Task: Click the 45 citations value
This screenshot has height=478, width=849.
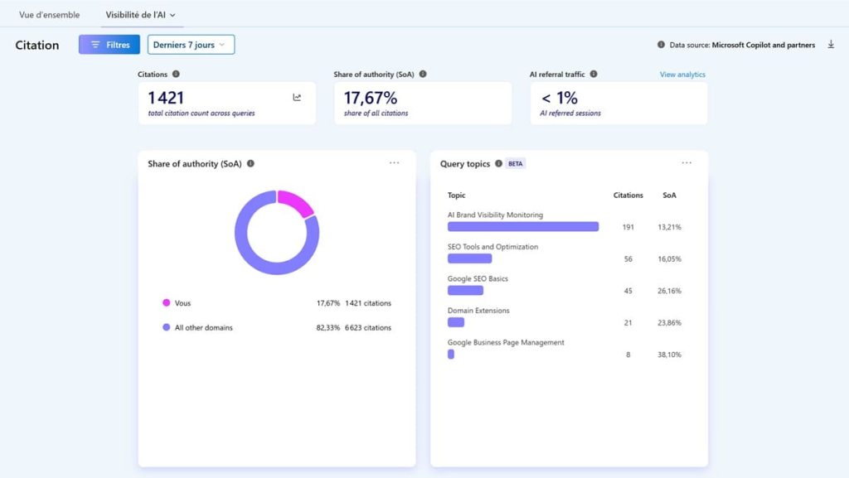Action: pos(628,291)
